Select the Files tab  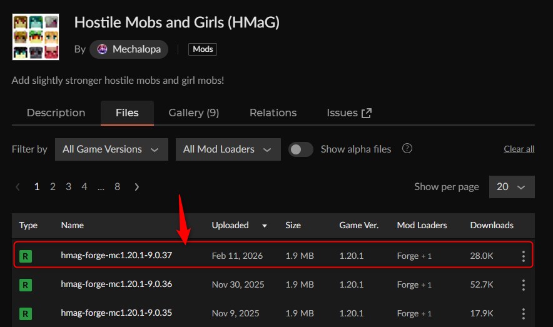click(x=127, y=113)
